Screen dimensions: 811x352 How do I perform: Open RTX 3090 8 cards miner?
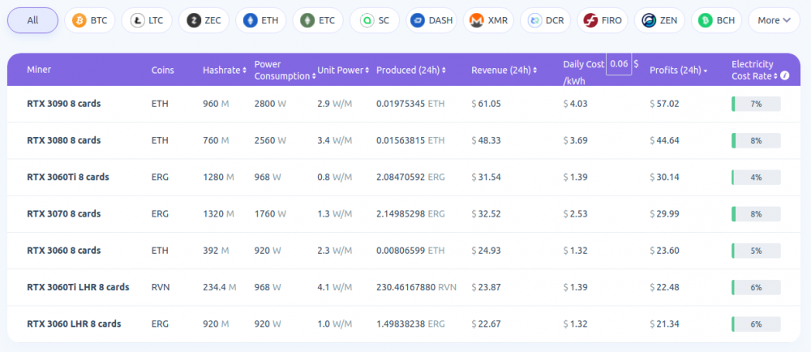pyautogui.click(x=64, y=104)
